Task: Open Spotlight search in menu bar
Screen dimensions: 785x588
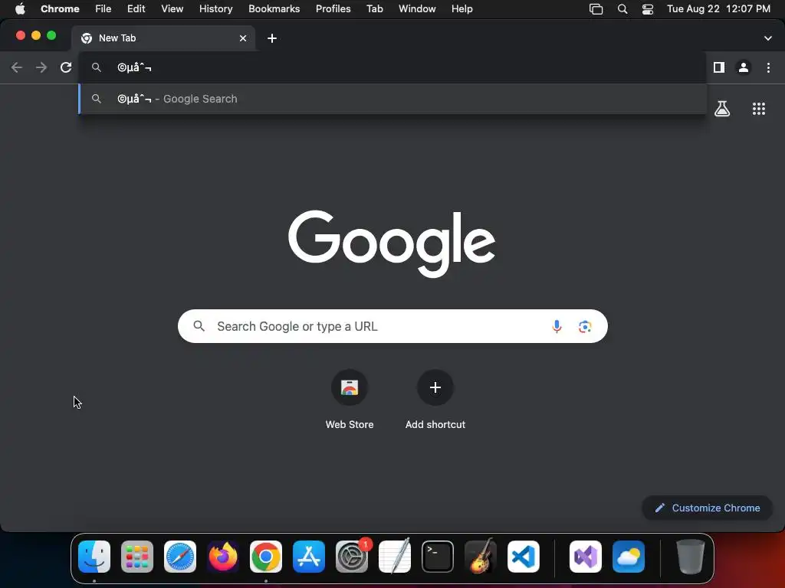Action: [622, 9]
